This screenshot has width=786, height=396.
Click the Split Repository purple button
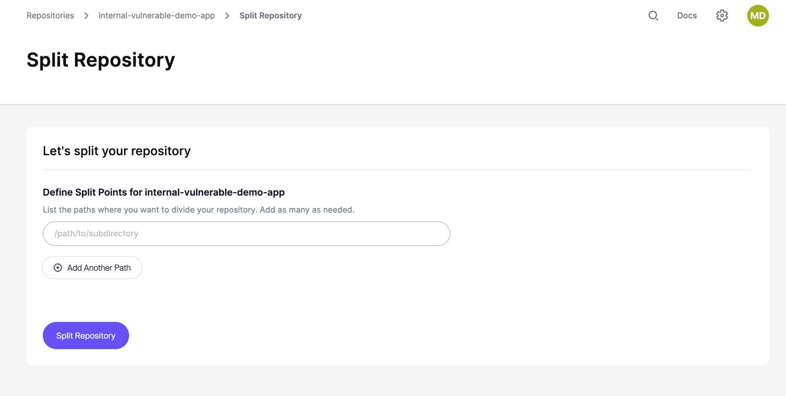(x=86, y=335)
